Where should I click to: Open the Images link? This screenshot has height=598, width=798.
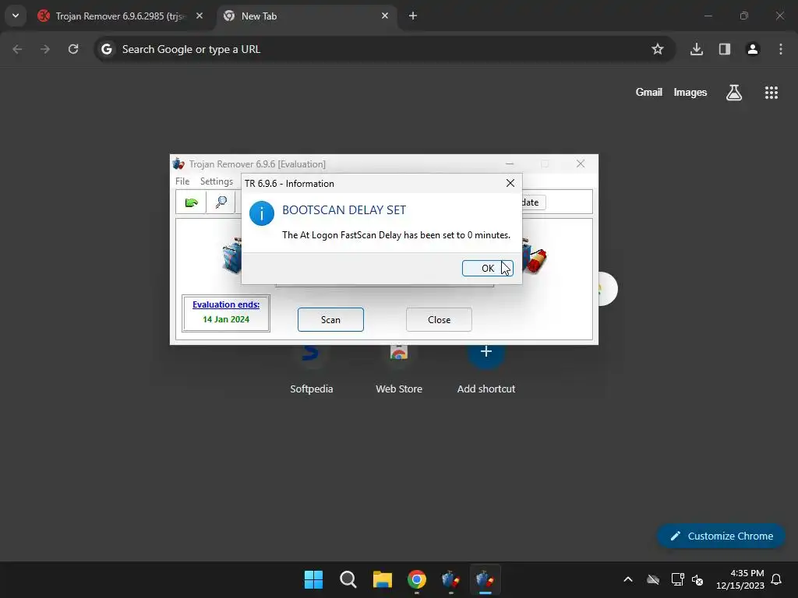pos(690,92)
